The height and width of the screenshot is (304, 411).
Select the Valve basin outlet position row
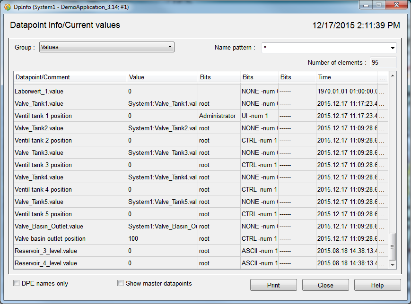(70, 238)
